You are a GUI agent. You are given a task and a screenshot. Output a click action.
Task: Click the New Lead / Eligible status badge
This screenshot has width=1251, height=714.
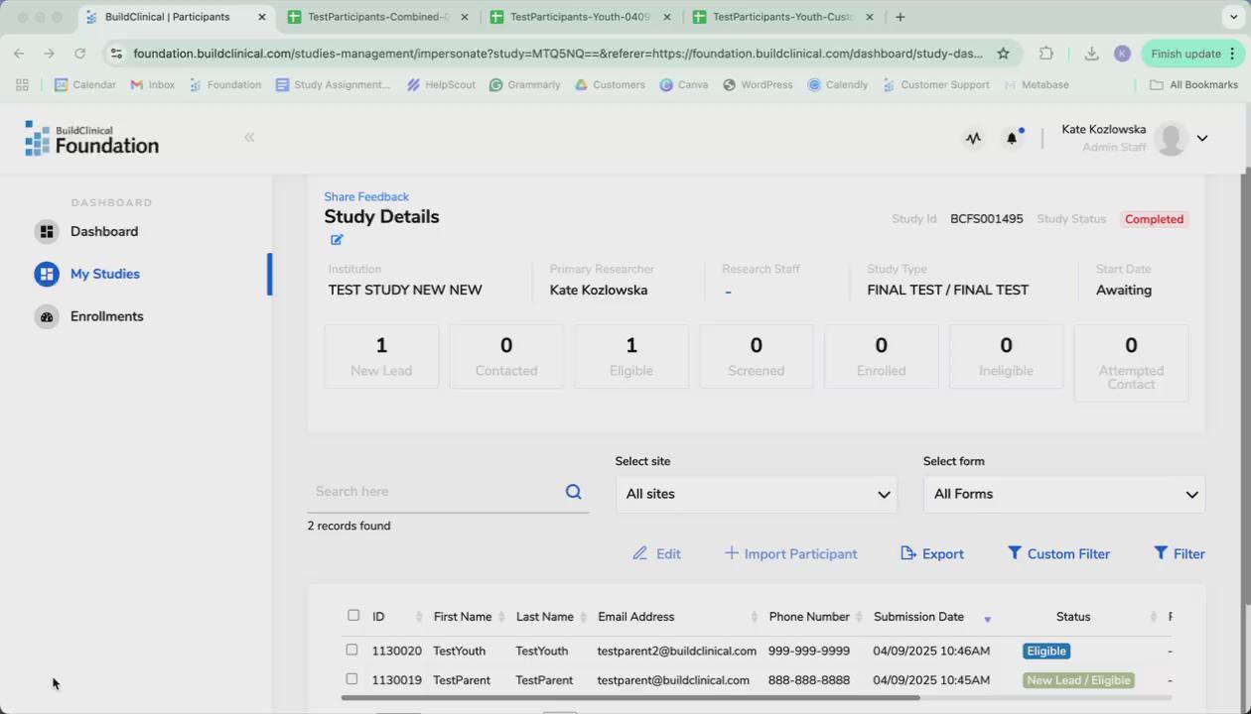[1078, 680]
